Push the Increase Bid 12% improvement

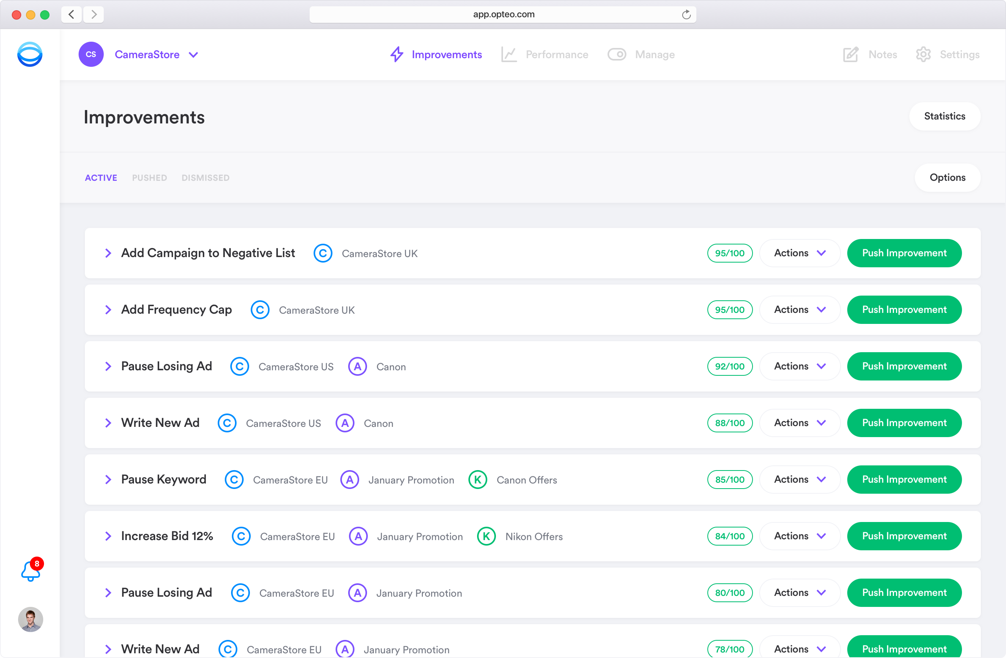tap(904, 536)
